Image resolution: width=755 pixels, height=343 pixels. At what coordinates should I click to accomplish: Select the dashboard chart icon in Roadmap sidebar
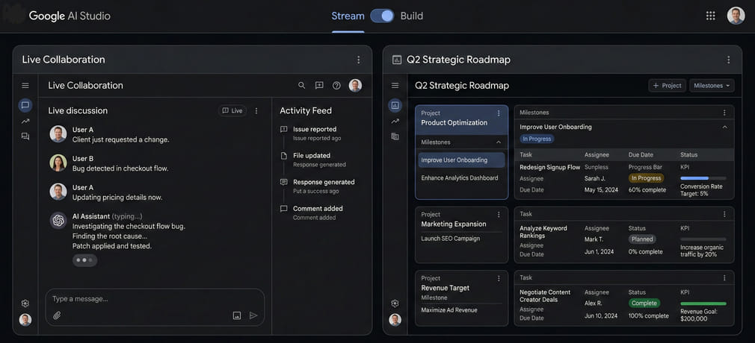point(395,105)
